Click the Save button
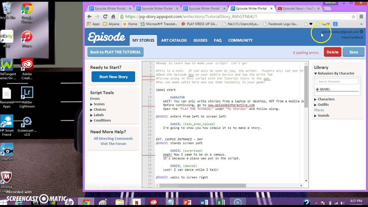 (354, 52)
